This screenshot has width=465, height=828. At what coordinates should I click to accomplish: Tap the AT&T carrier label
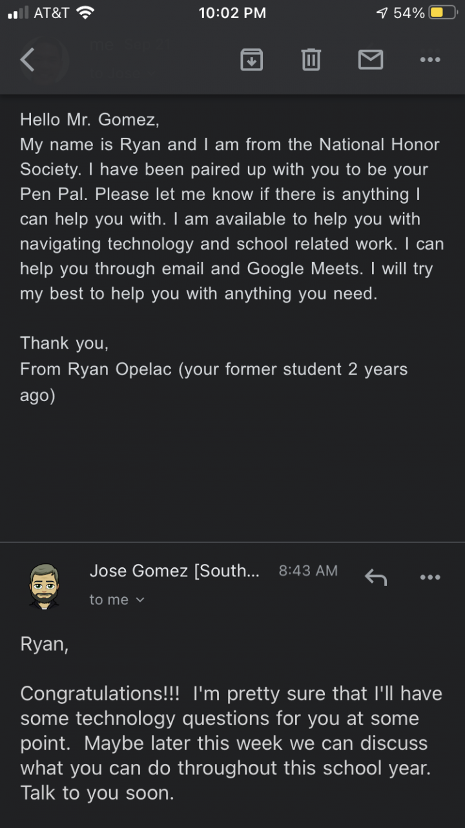pos(52,13)
